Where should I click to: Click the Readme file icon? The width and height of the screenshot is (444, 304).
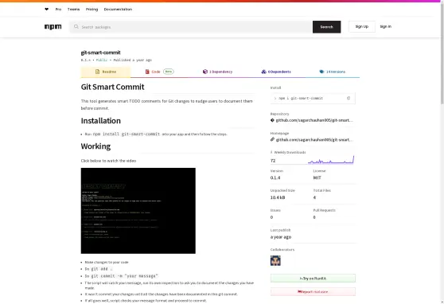pos(97,72)
